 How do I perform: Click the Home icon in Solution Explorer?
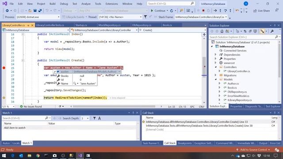tap(222, 31)
